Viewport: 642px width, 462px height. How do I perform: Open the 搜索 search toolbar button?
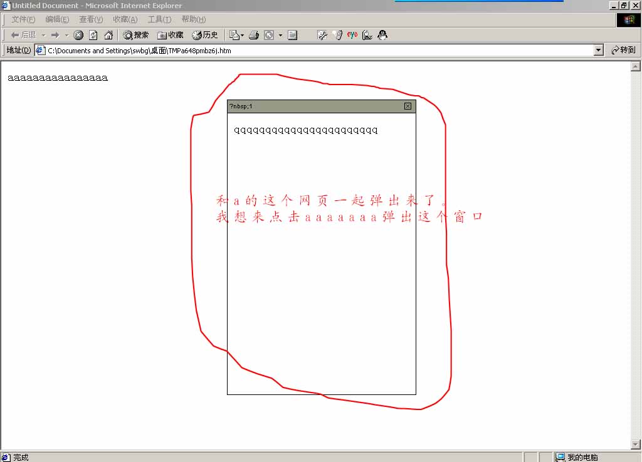pos(136,35)
